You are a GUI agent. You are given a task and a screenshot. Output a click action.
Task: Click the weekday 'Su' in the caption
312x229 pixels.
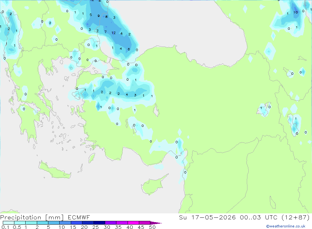click(x=183, y=217)
